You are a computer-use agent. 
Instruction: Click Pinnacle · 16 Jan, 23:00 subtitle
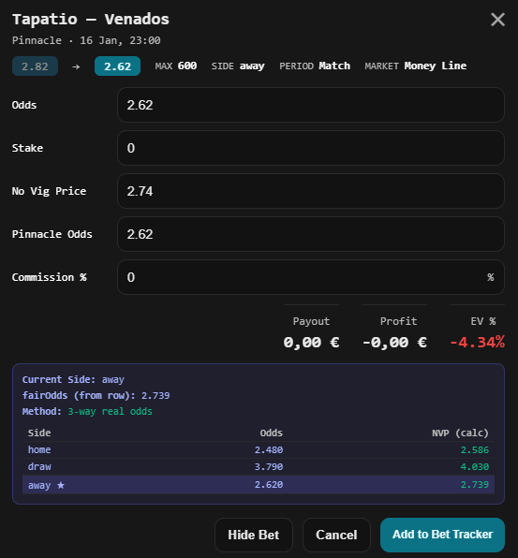(86, 40)
